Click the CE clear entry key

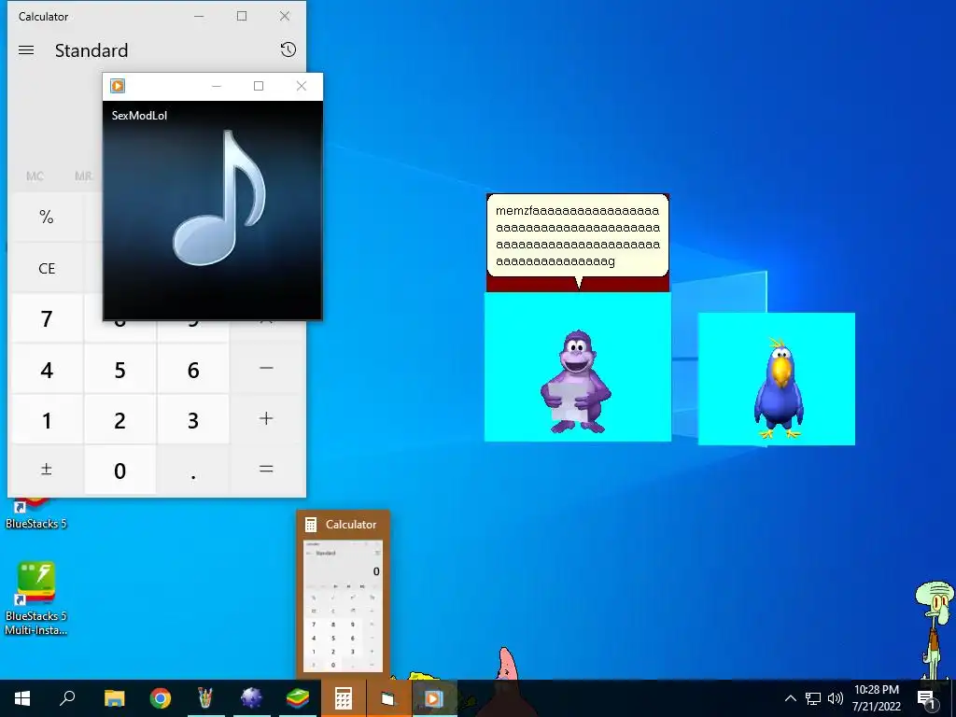(47, 268)
